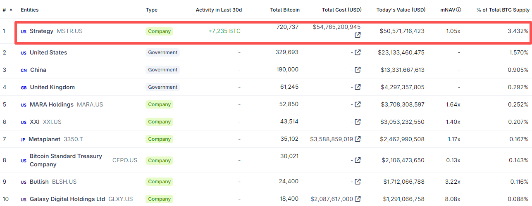Sort by Today's Value (USD) header

tap(401, 9)
